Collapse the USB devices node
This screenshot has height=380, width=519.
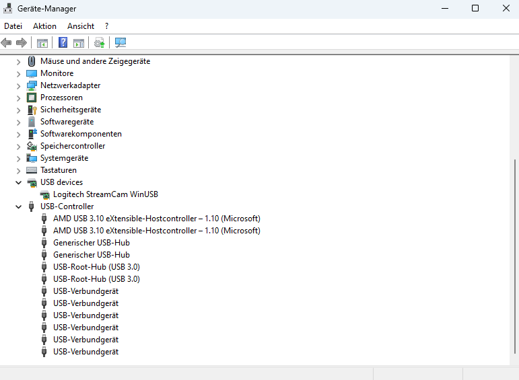pos(19,182)
